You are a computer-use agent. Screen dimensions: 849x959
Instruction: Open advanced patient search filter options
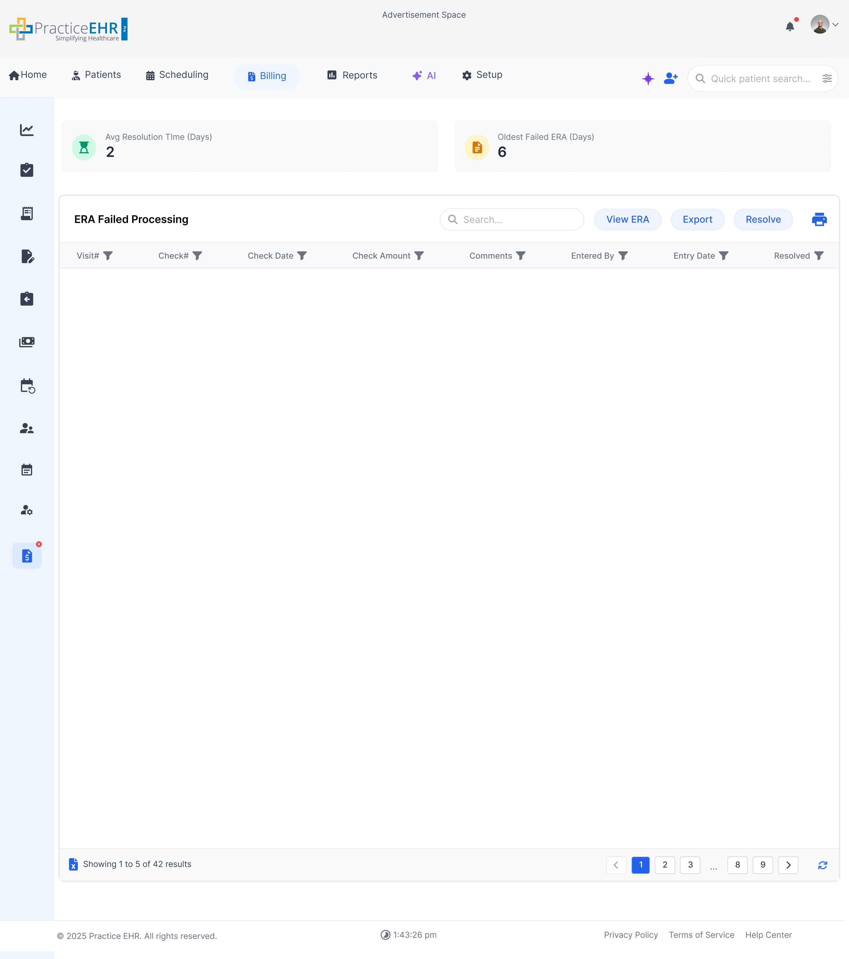click(x=827, y=78)
